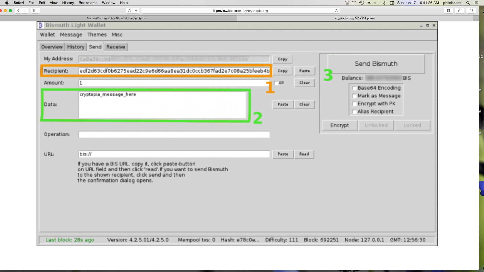Image resolution: width=484 pixels, height=272 pixels.
Task: Switch to the Receive tab
Action: tap(116, 47)
